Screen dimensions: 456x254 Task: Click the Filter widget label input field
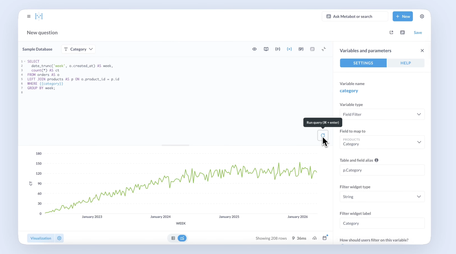tap(382, 223)
